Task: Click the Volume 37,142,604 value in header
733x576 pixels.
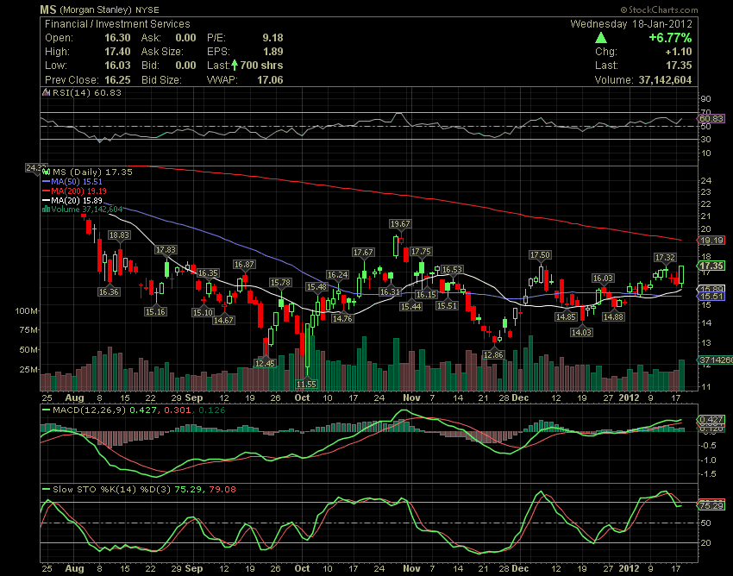Action: click(665, 80)
